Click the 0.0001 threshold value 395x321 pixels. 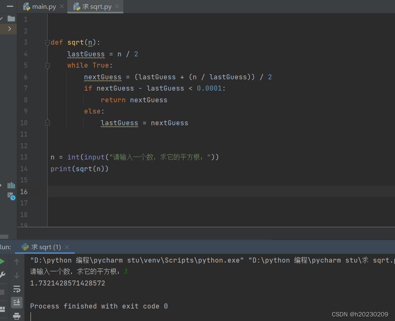click(209, 88)
